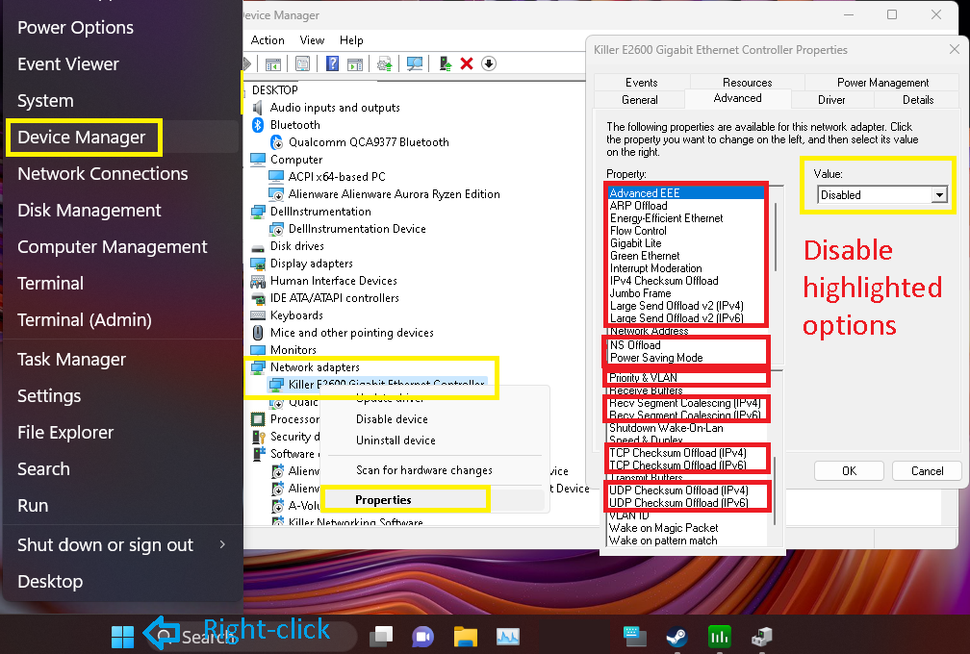Click the Mice and other pointing devices icon

pyautogui.click(x=258, y=333)
